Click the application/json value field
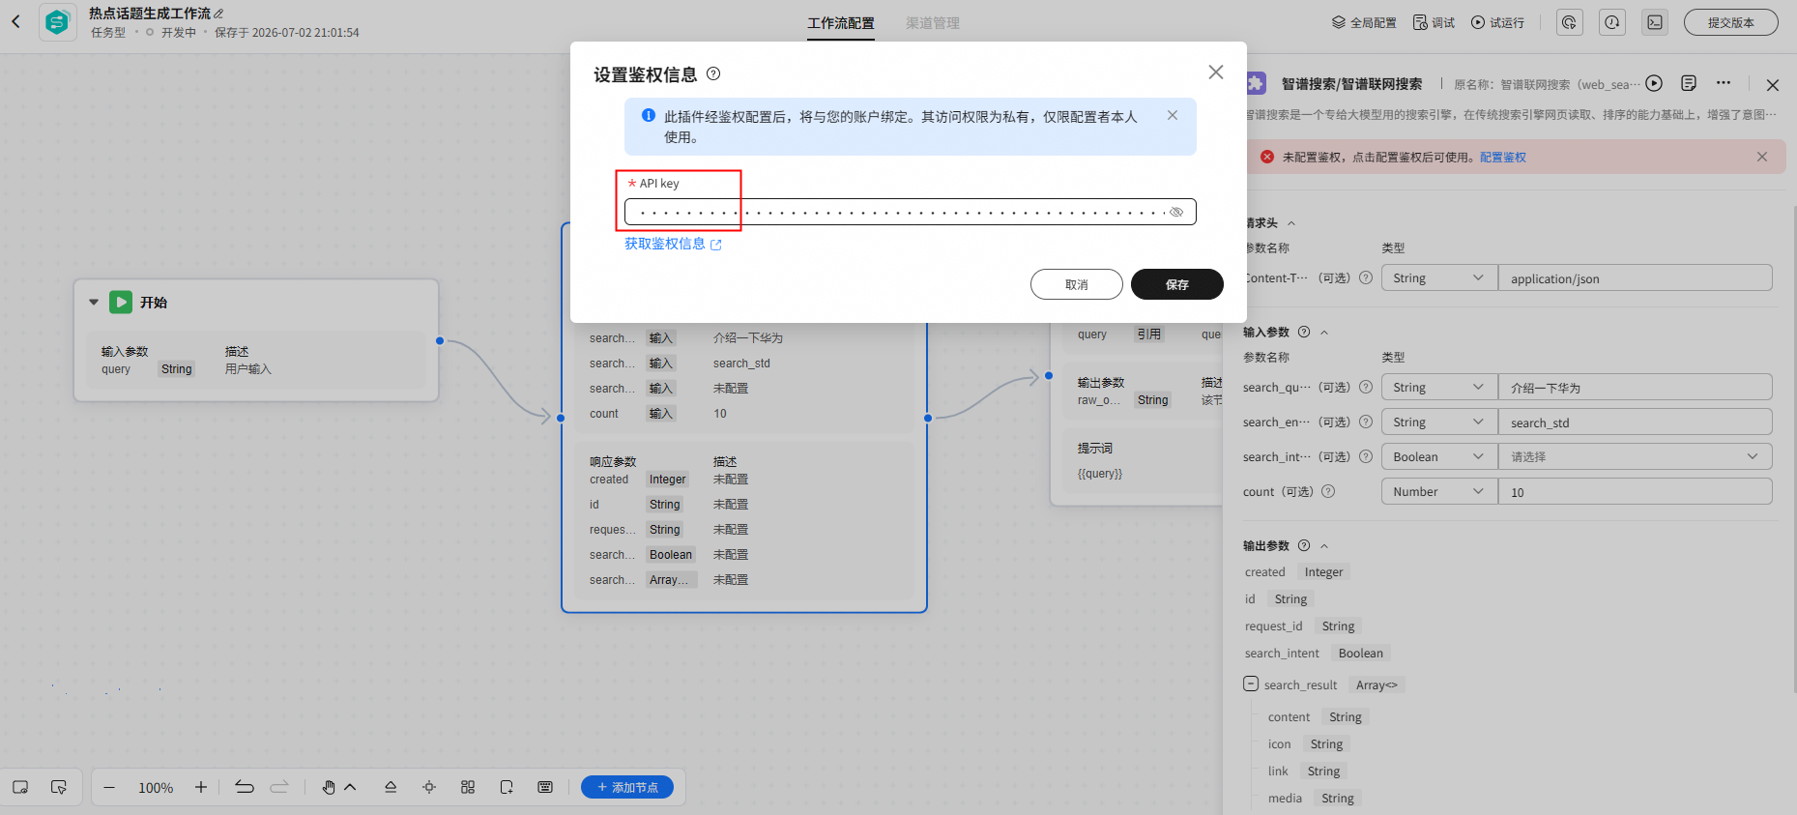 click(1635, 278)
